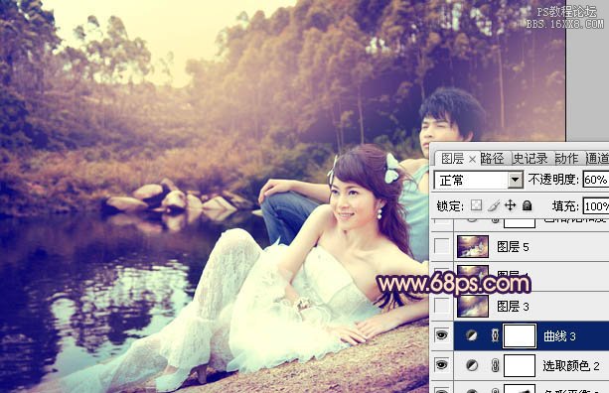Open the 正常 blend mode dropdown
Image resolution: width=609 pixels, height=393 pixels.
click(478, 180)
